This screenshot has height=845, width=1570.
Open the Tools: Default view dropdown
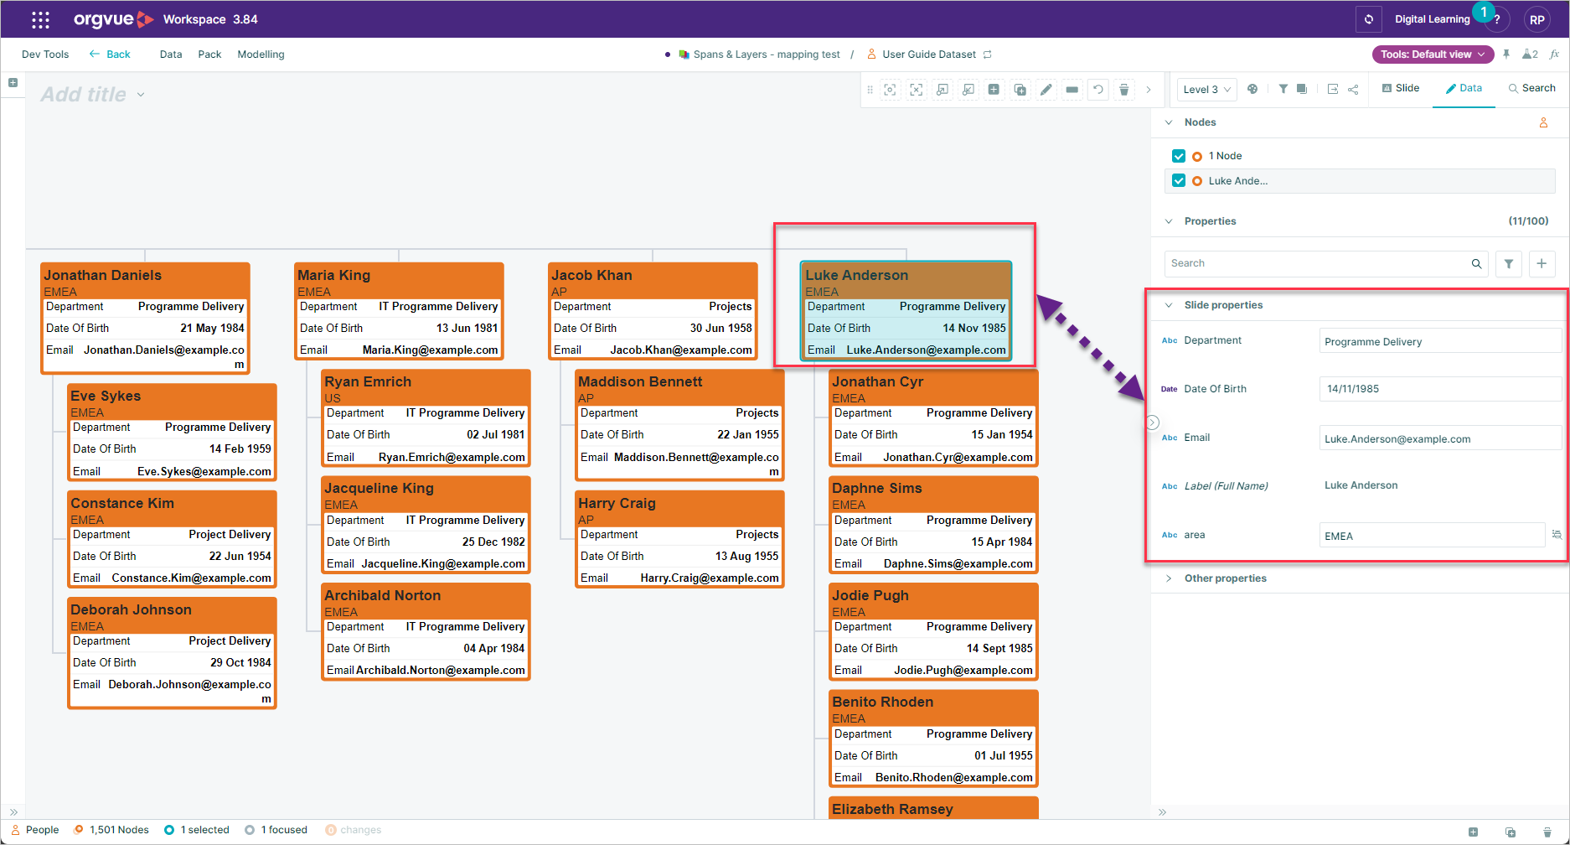tap(1433, 54)
